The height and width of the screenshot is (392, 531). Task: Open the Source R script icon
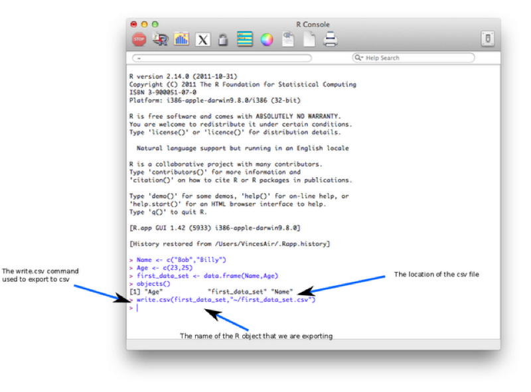160,39
